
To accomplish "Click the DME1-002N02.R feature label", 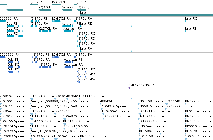I will (141, 85).
